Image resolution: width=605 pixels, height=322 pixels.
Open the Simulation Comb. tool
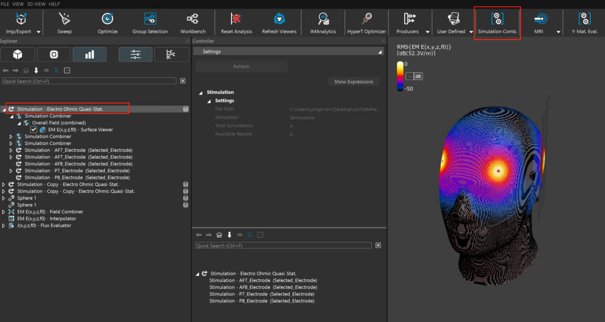pyautogui.click(x=497, y=19)
